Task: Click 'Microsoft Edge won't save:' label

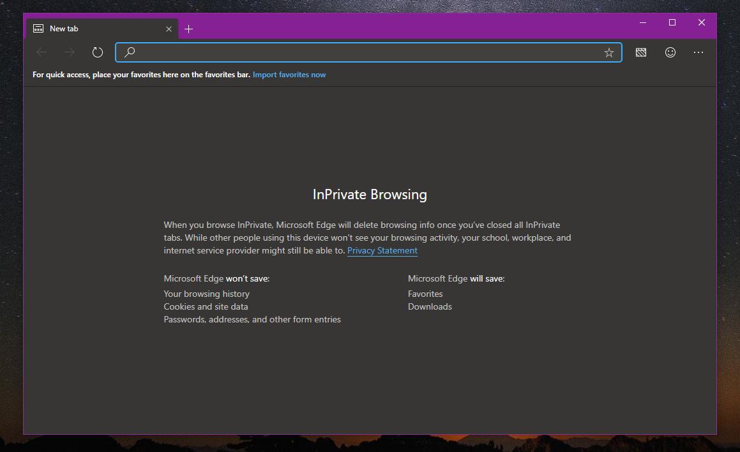Action: (216, 279)
